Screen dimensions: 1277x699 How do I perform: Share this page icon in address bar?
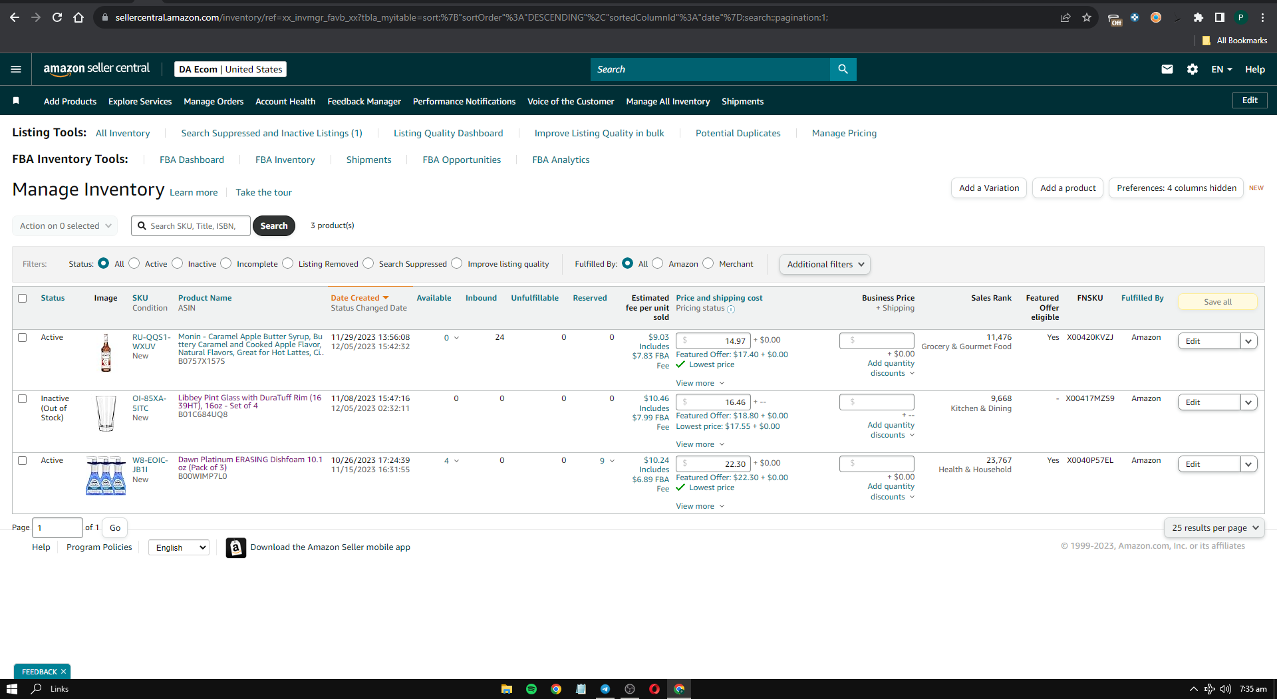pos(1065,17)
